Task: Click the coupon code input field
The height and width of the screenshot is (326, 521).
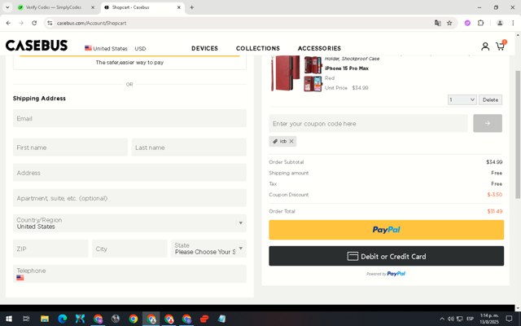Action: (368, 123)
